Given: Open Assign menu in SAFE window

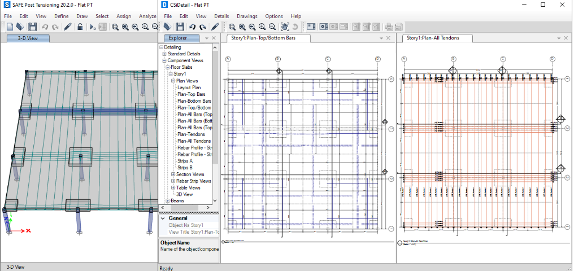Looking at the screenshot, I should click(124, 16).
